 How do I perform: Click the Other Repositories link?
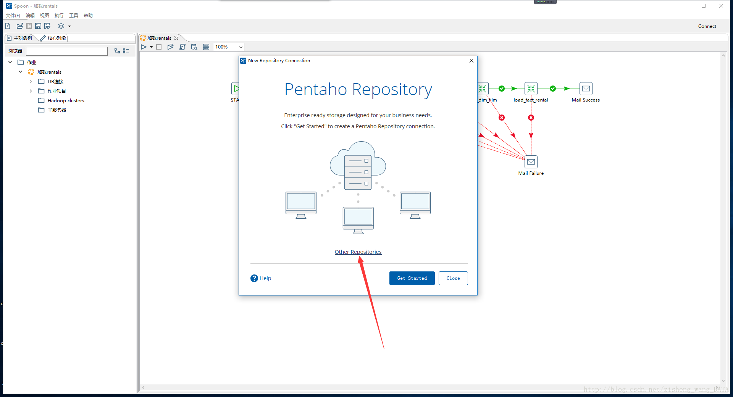click(x=358, y=252)
